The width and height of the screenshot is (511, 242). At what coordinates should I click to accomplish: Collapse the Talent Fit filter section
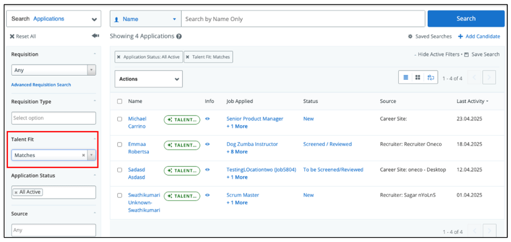(x=94, y=139)
